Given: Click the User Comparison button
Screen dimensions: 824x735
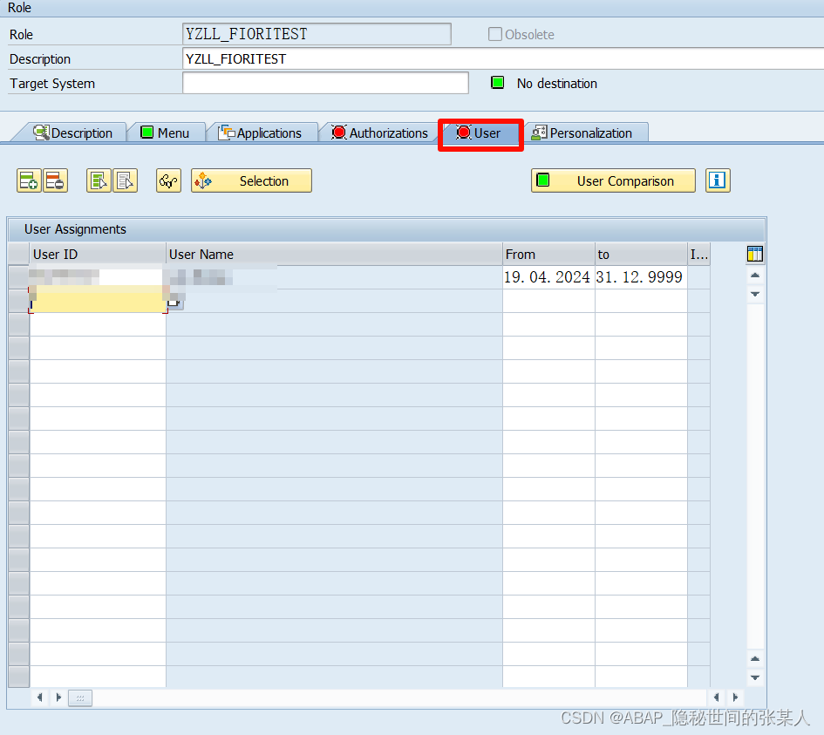Looking at the screenshot, I should (613, 180).
